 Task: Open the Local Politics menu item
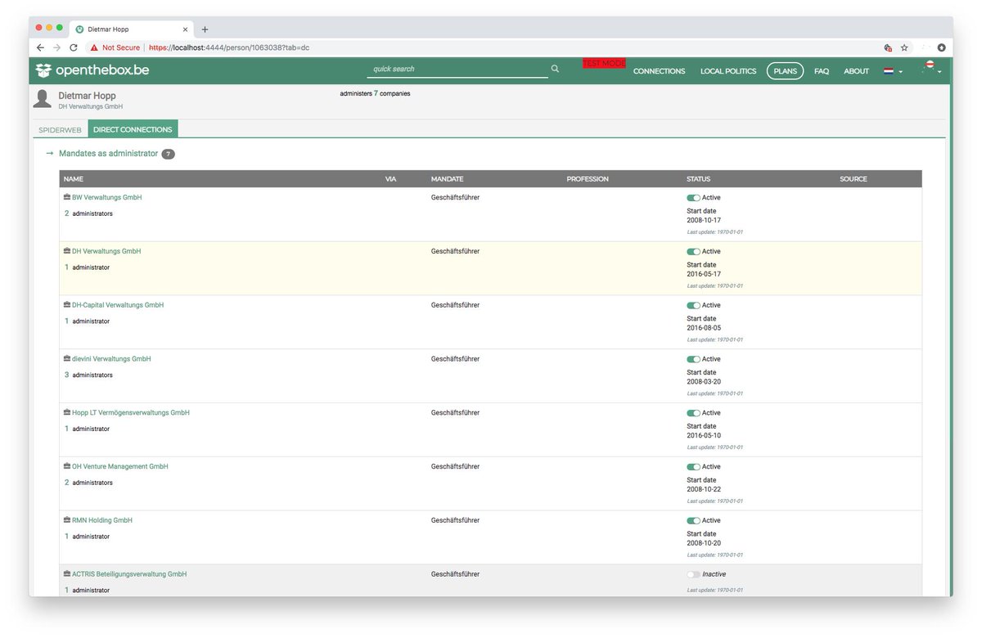coord(728,71)
